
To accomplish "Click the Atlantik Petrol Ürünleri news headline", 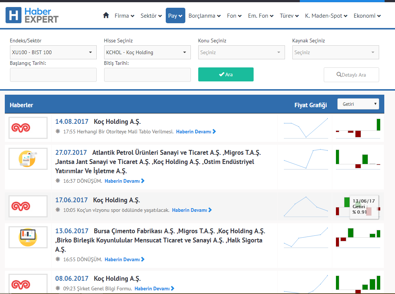I will (x=158, y=162).
